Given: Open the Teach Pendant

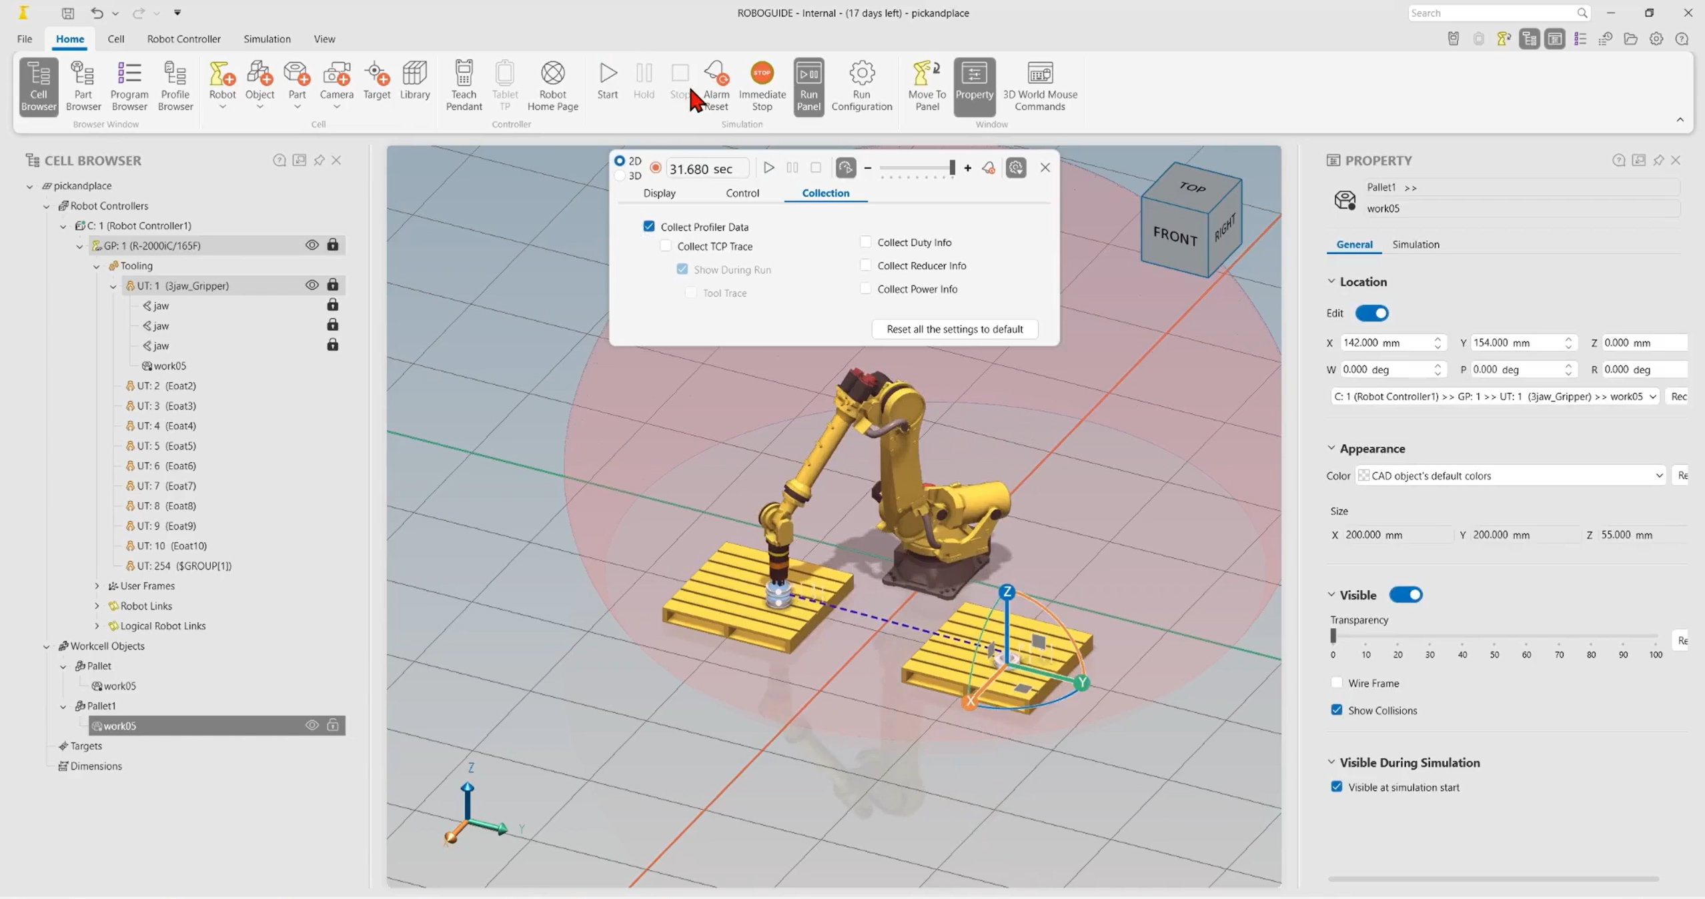Looking at the screenshot, I should (x=464, y=87).
